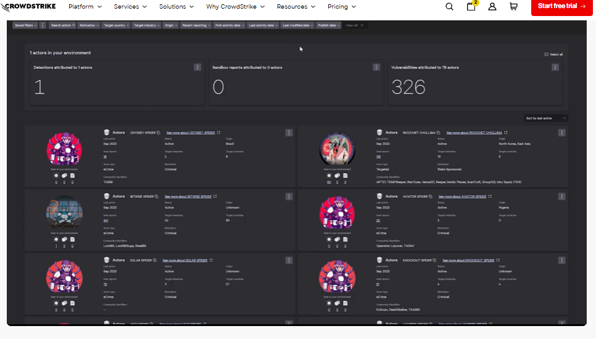
Task: Open the kebab menu beside Saved filters
Action: click(x=43, y=25)
